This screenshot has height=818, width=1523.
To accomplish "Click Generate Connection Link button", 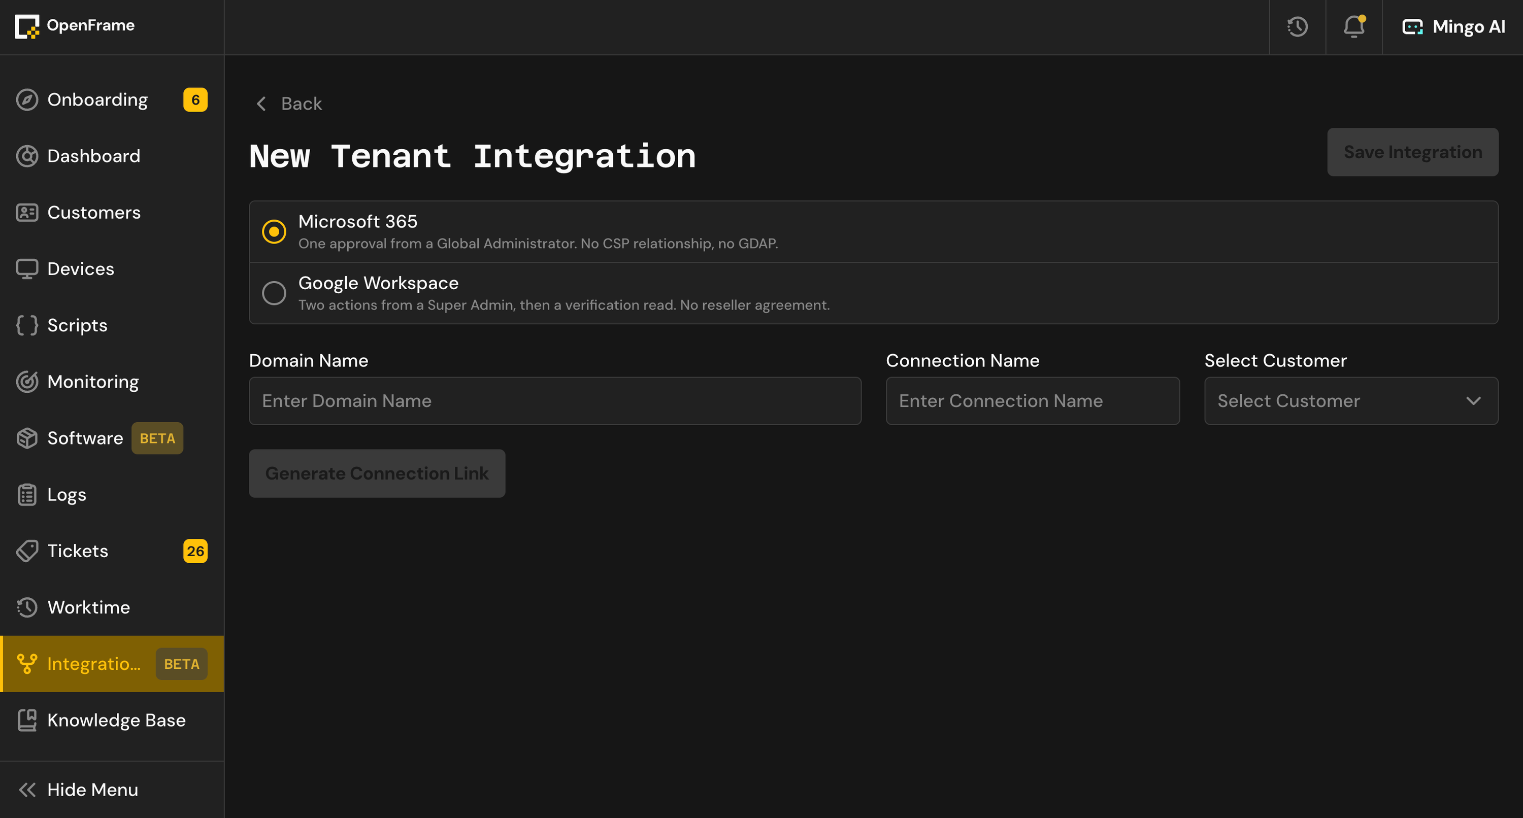I will click(x=377, y=473).
